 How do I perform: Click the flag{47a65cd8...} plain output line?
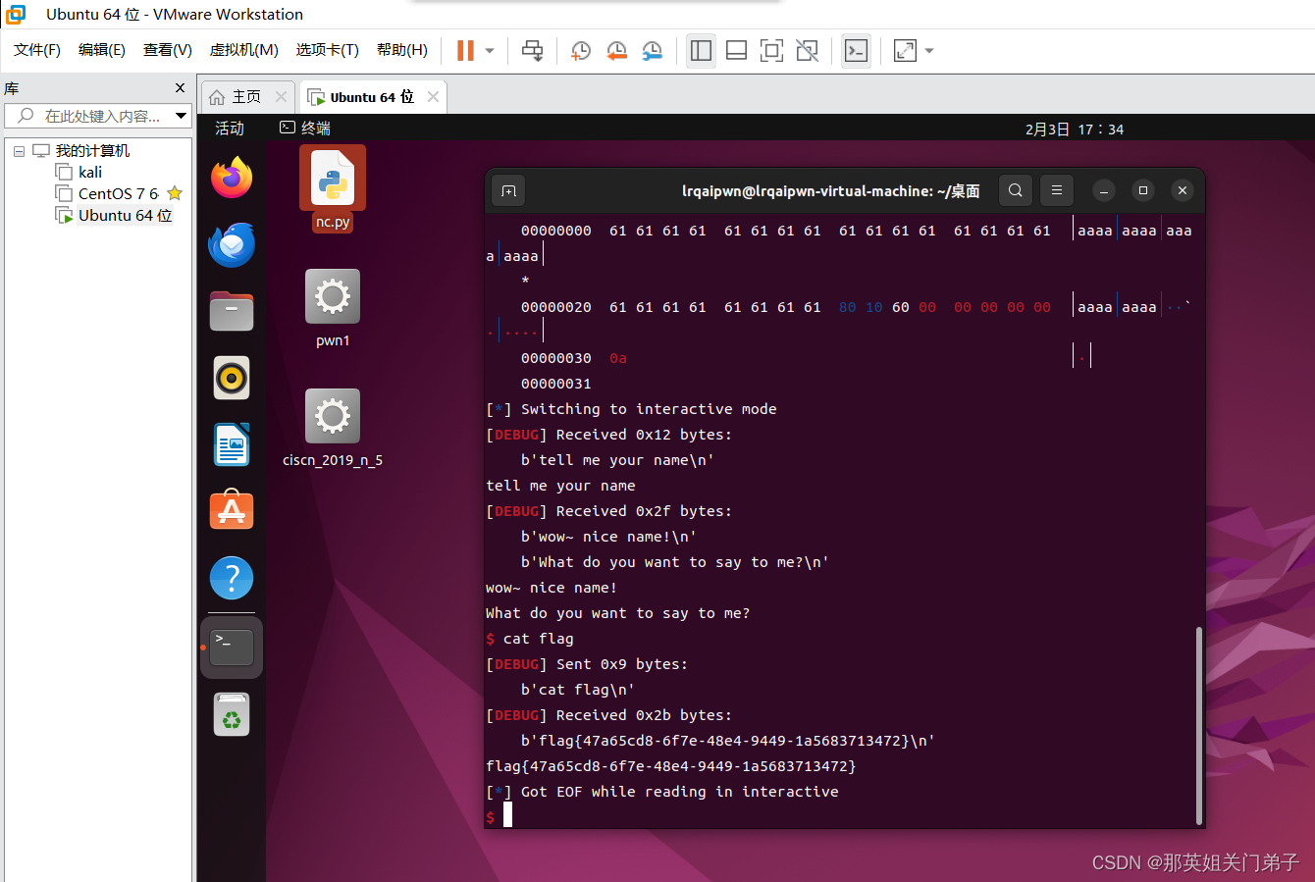click(671, 766)
